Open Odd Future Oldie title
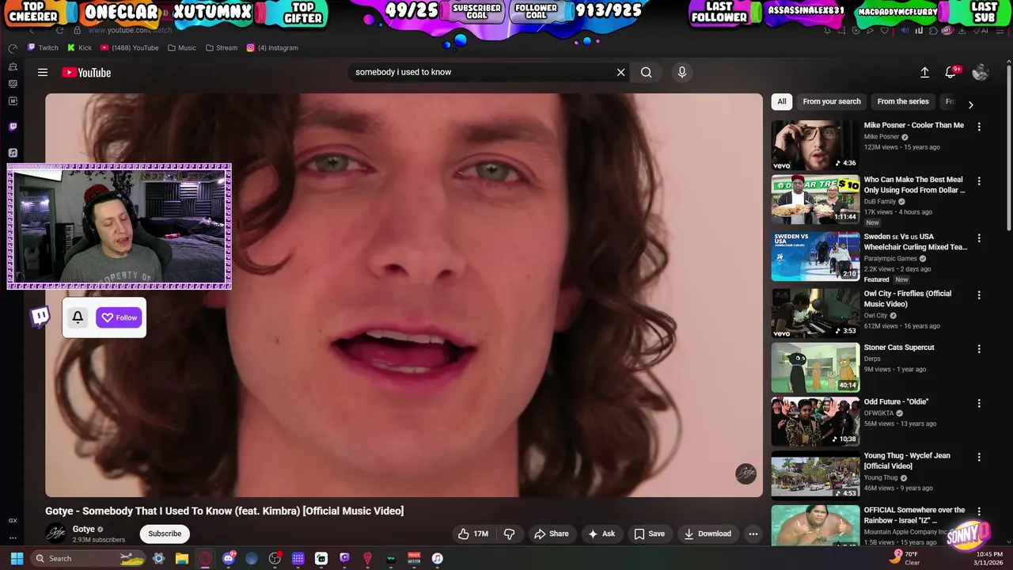The image size is (1013, 570). 896,401
